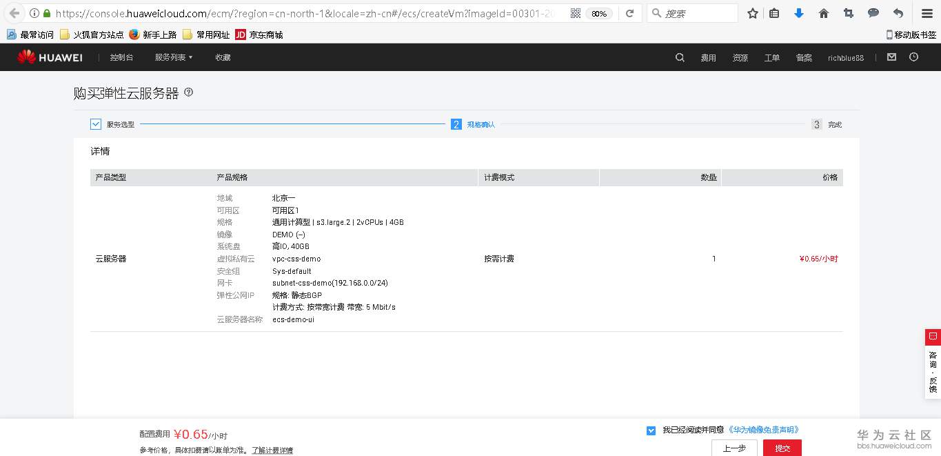
Task: Click the browser address URL field
Action: [x=303, y=13]
